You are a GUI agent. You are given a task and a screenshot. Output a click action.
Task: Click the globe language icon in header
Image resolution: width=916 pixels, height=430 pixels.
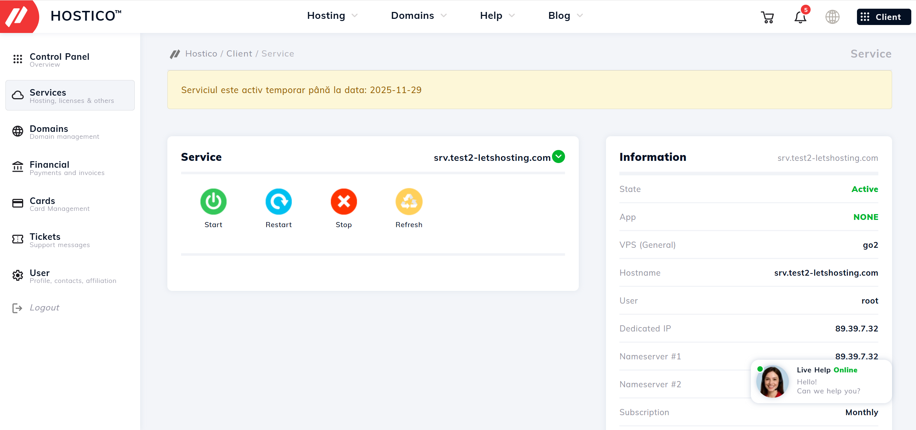point(832,17)
